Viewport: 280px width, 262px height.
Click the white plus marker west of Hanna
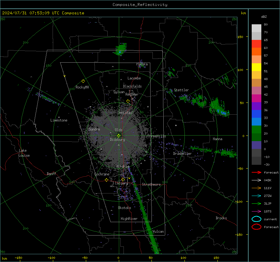pyautogui.click(x=176, y=125)
